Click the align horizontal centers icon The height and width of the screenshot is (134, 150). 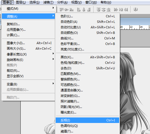point(84,10)
